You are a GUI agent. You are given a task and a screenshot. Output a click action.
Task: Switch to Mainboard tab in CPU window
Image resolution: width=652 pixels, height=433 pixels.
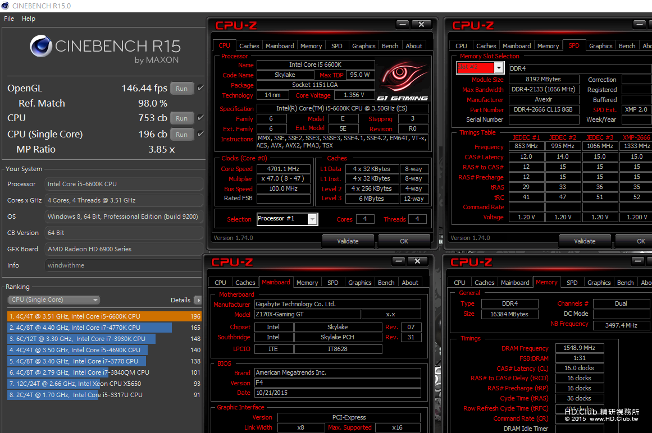[280, 46]
